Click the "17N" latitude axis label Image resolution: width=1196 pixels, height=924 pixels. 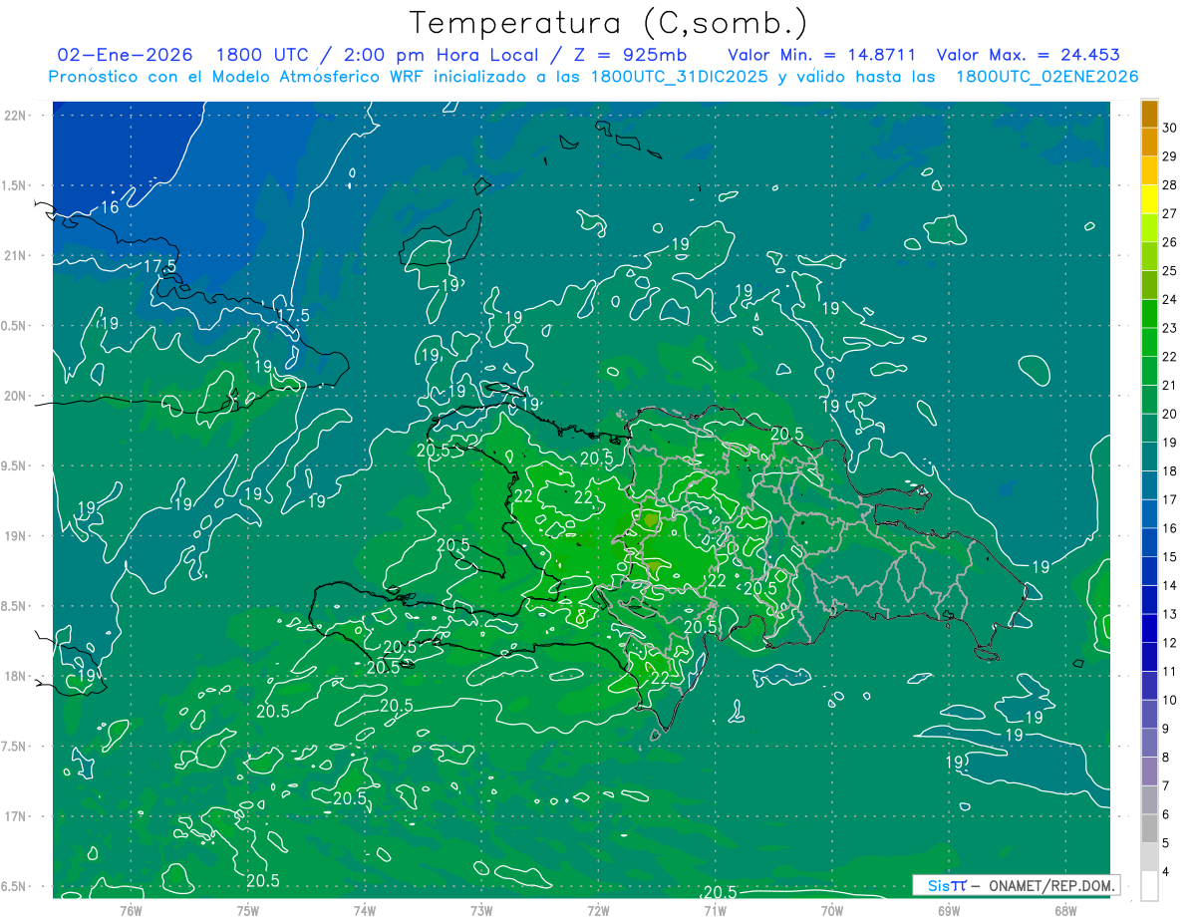coord(15,816)
